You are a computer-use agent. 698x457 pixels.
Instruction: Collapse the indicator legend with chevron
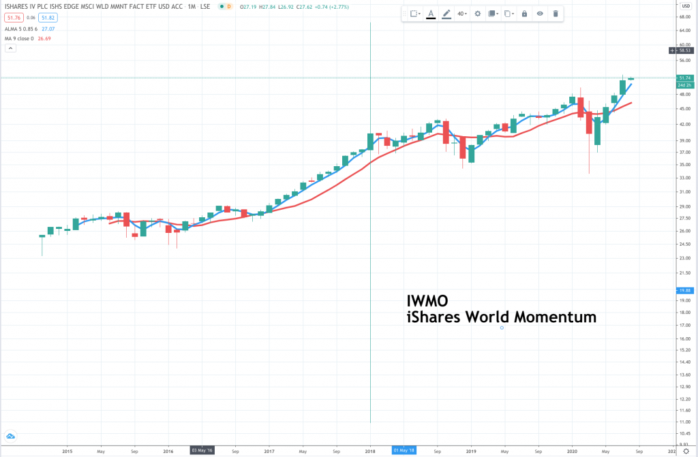pos(11,48)
